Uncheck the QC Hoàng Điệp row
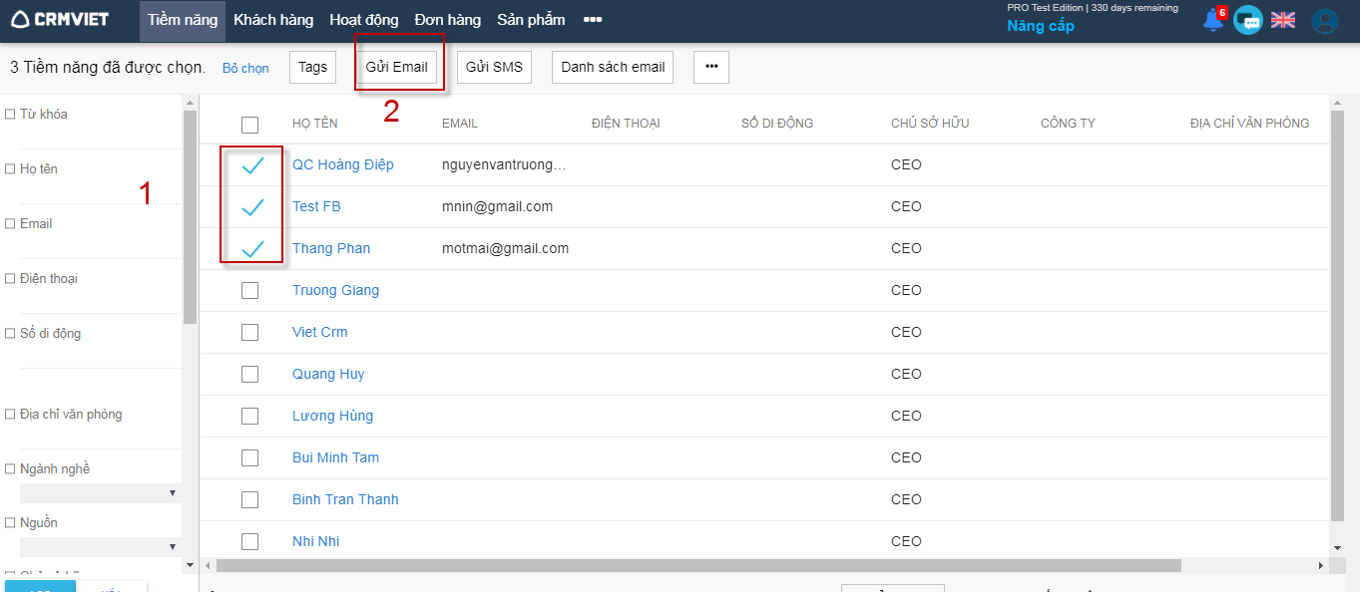The image size is (1360, 592). [251, 165]
